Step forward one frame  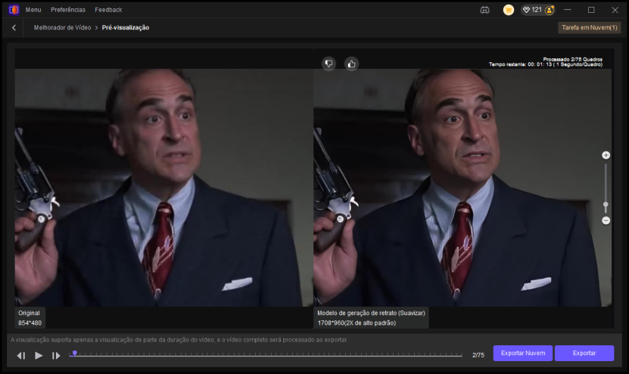[56, 356]
